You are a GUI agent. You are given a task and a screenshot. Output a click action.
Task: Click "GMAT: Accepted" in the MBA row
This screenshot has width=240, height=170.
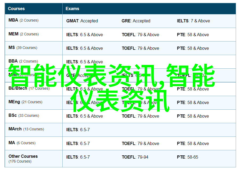point(82,21)
